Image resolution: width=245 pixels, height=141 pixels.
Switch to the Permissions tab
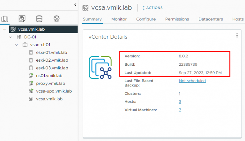click(177, 19)
